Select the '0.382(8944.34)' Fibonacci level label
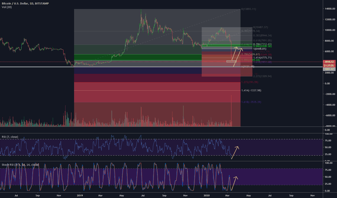337x198 pixels. click(262, 36)
